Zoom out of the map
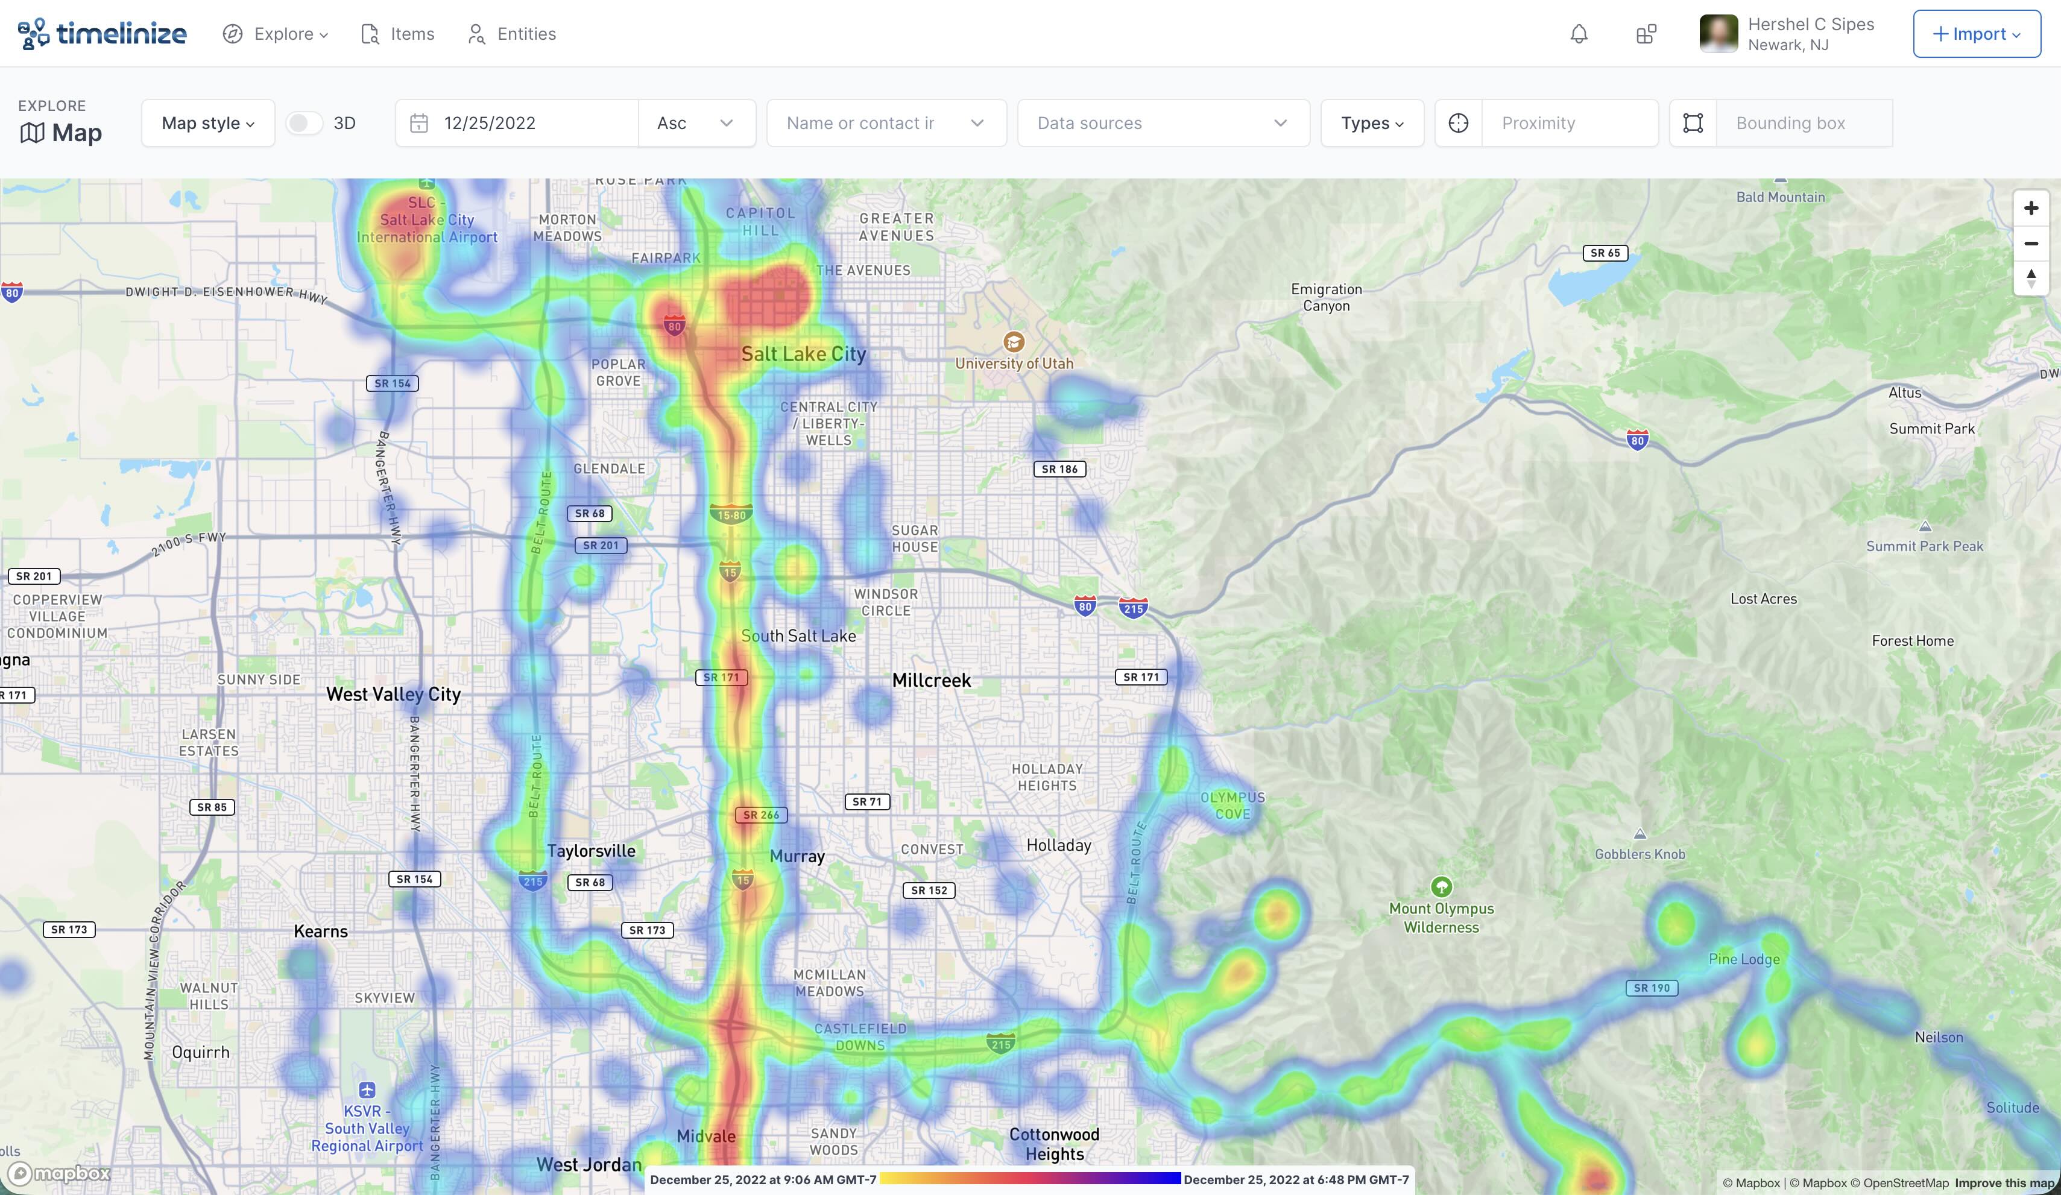This screenshot has height=1195, width=2061. point(2031,244)
